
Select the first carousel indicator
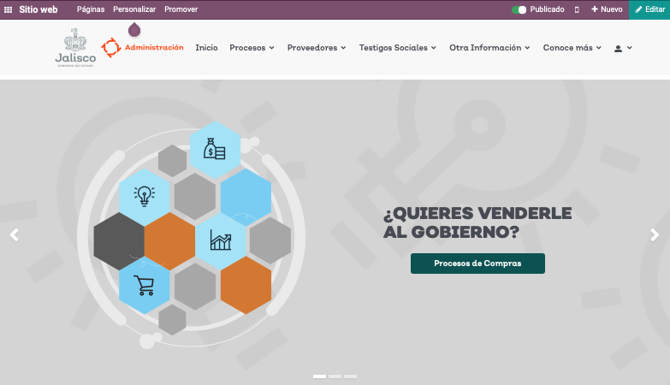click(320, 376)
